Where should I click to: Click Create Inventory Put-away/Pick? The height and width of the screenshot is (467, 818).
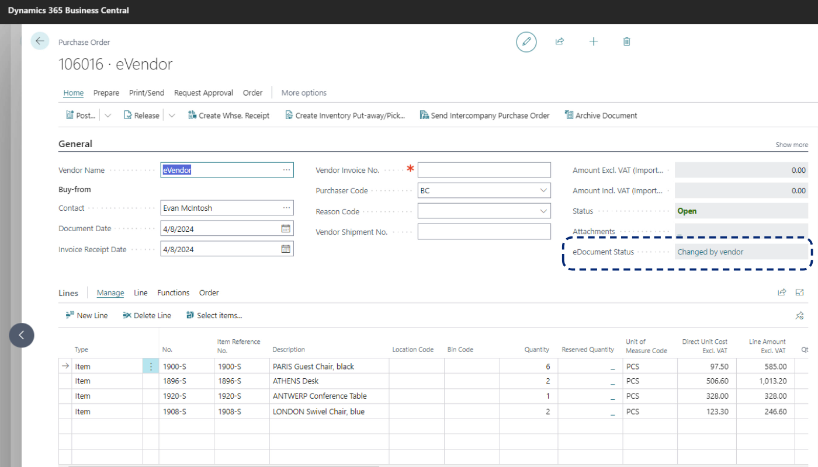(x=345, y=116)
